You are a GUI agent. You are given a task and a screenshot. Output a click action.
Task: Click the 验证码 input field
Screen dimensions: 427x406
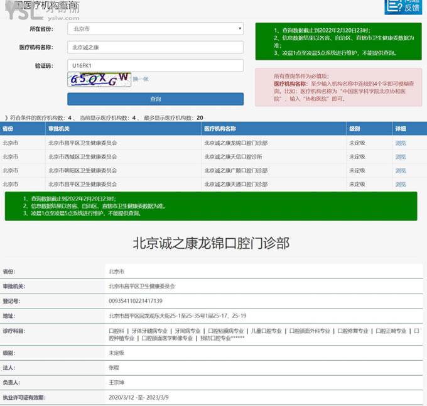coord(156,65)
